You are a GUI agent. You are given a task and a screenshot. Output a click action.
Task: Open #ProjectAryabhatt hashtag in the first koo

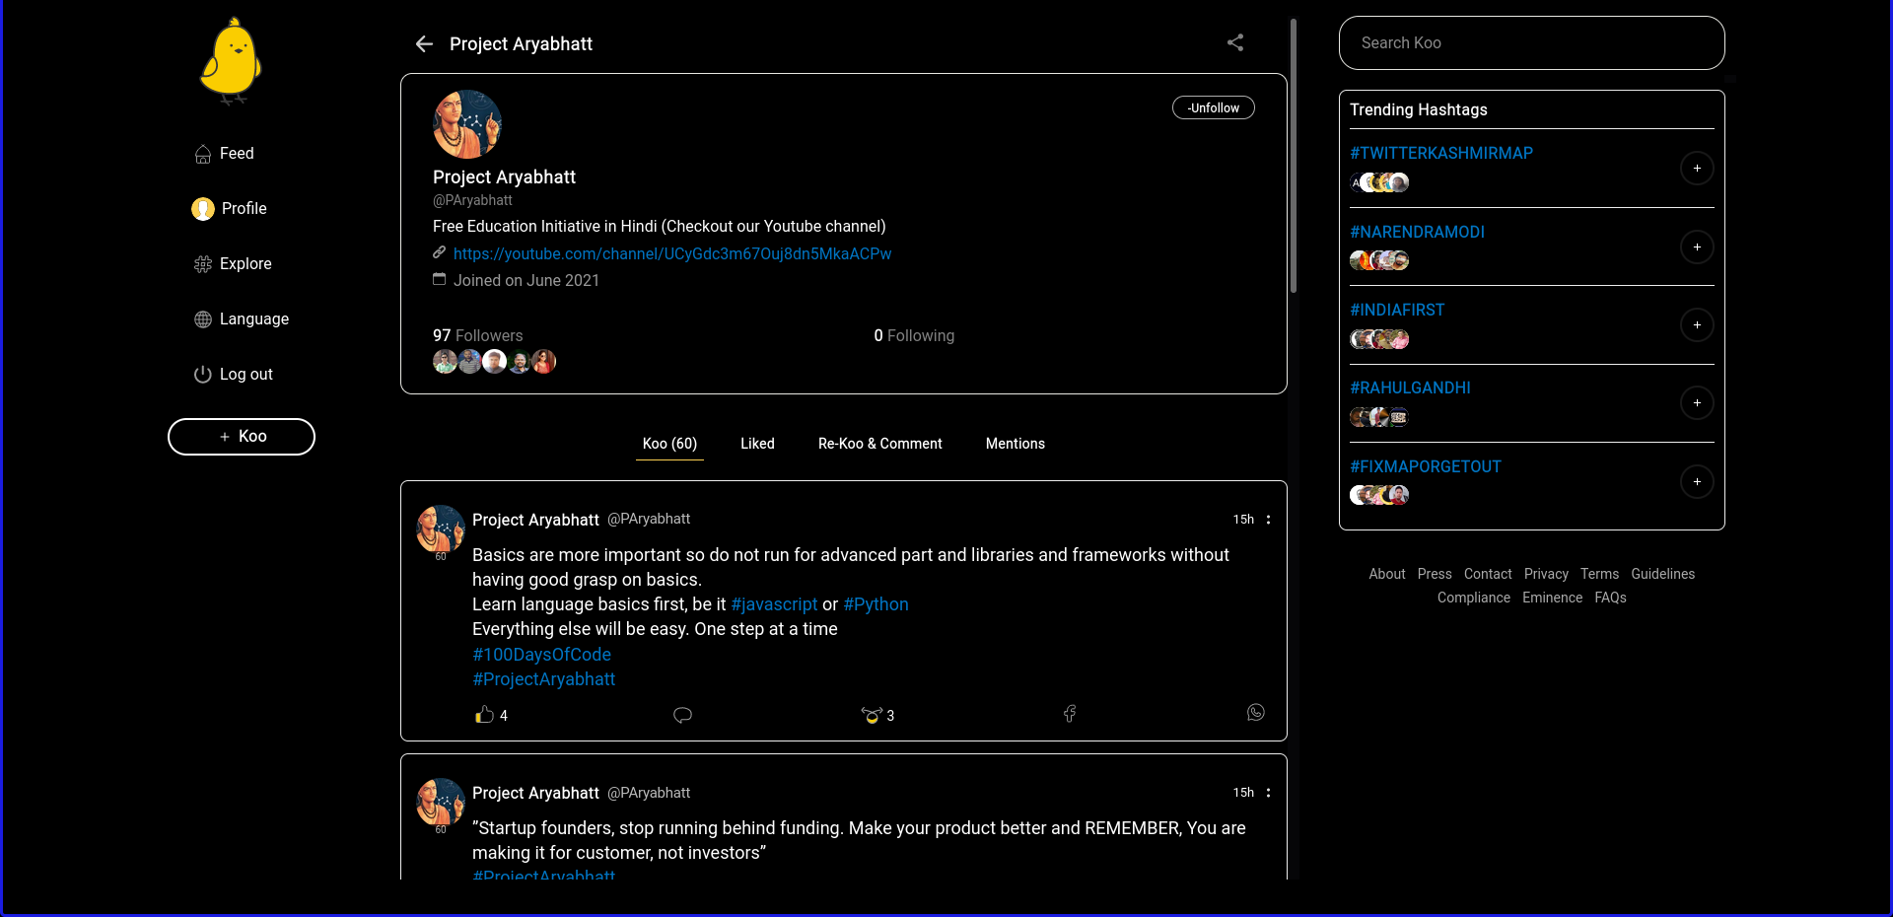click(543, 679)
